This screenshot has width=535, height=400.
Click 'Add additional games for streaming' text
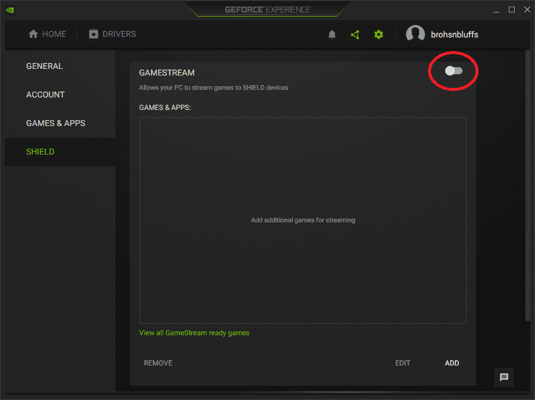[303, 221]
